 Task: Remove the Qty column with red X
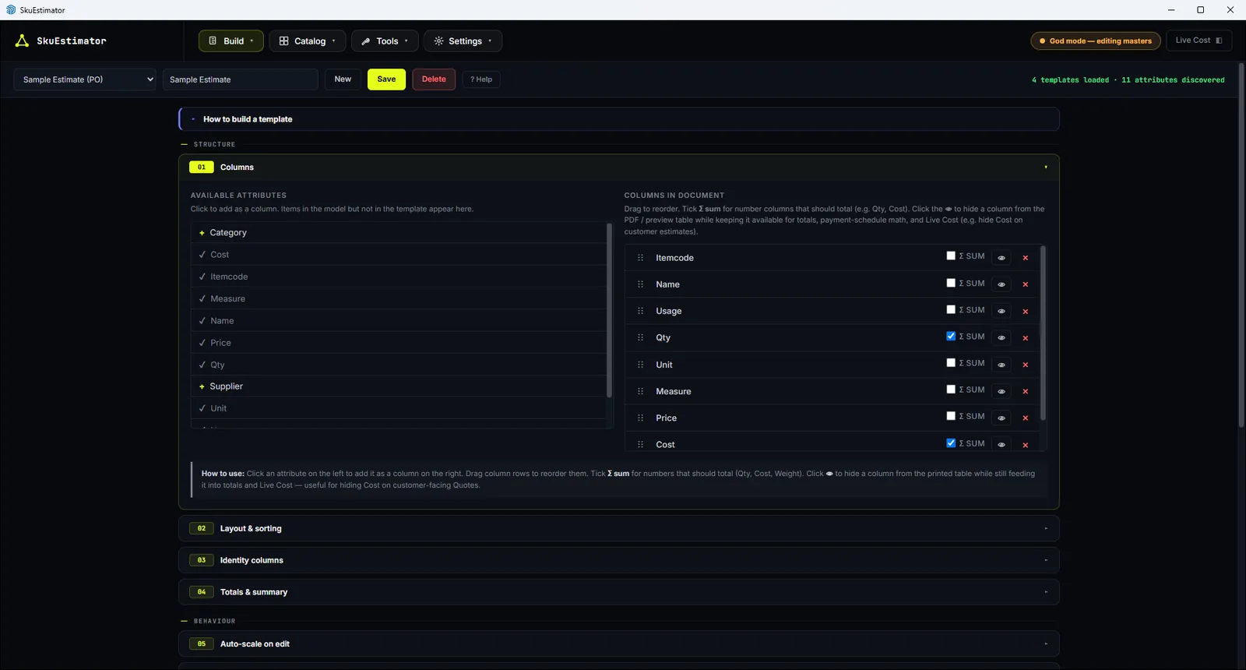pos(1026,338)
